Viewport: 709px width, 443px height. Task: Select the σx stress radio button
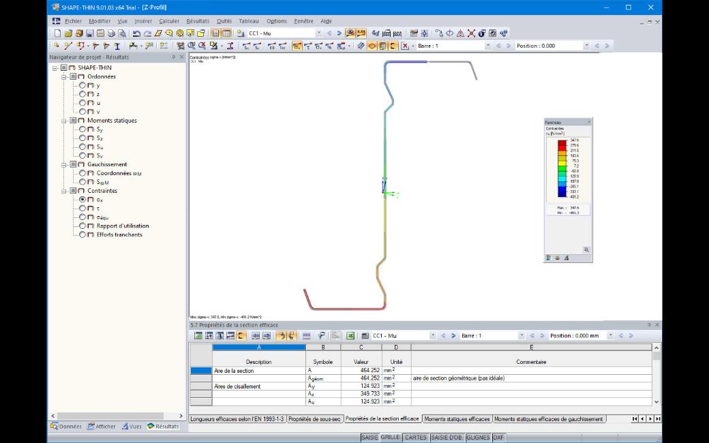pos(82,199)
